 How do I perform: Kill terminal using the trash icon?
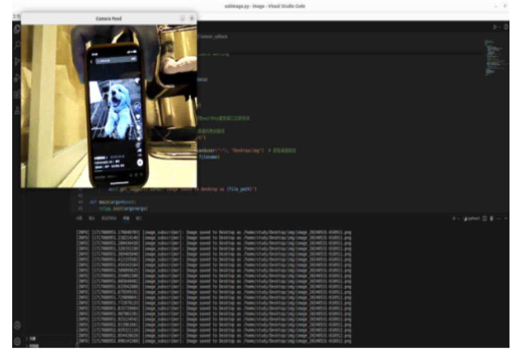[x=491, y=218]
